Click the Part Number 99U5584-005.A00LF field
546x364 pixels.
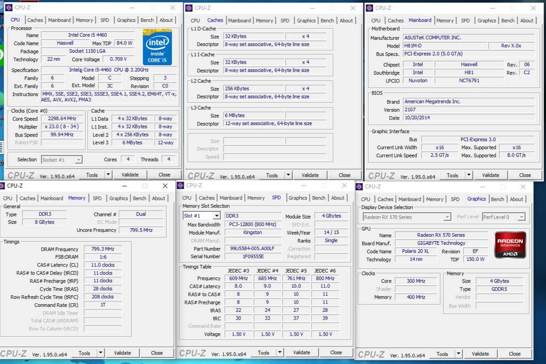click(252, 248)
